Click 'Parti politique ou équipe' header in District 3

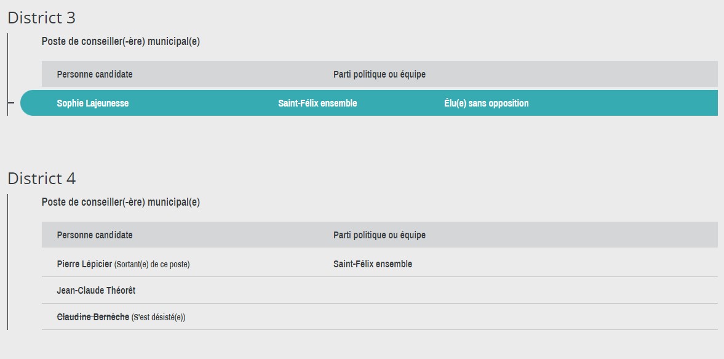click(x=380, y=74)
